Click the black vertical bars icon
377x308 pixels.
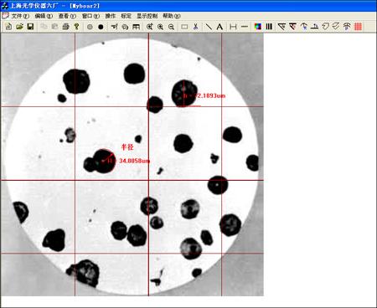pos(269,27)
